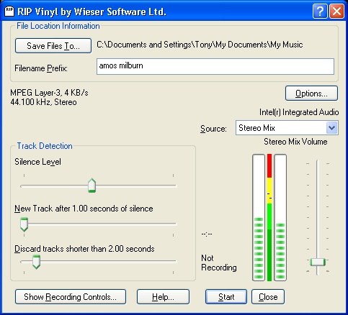The width and height of the screenshot is (348, 315).
Task: Start the recording
Action: tap(226, 297)
